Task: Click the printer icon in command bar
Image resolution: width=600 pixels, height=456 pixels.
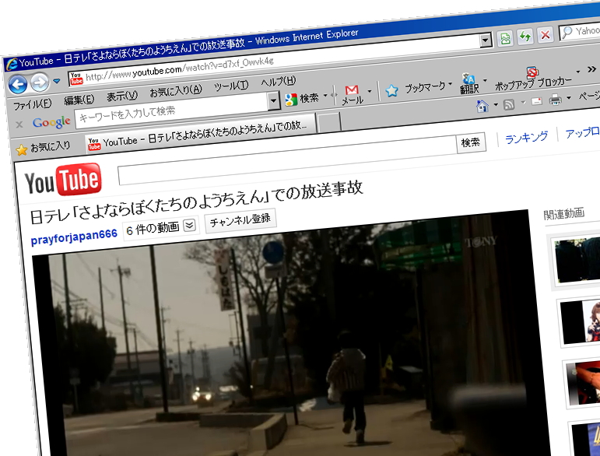Action: pyautogui.click(x=556, y=100)
